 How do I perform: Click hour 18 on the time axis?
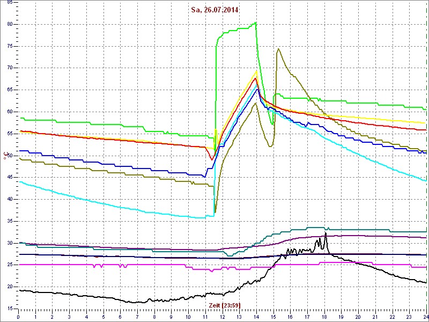(x=324, y=317)
